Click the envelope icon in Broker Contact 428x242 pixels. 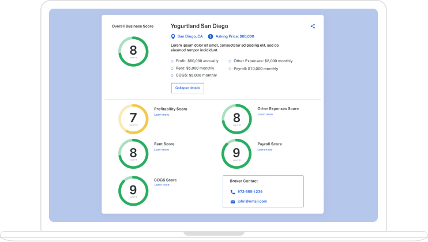[233, 202]
